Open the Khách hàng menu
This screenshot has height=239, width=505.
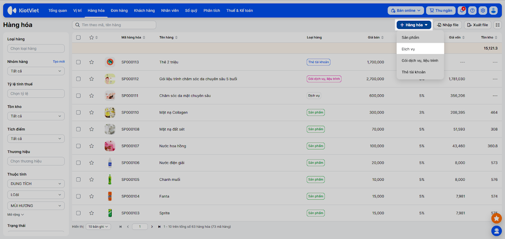pos(144,10)
